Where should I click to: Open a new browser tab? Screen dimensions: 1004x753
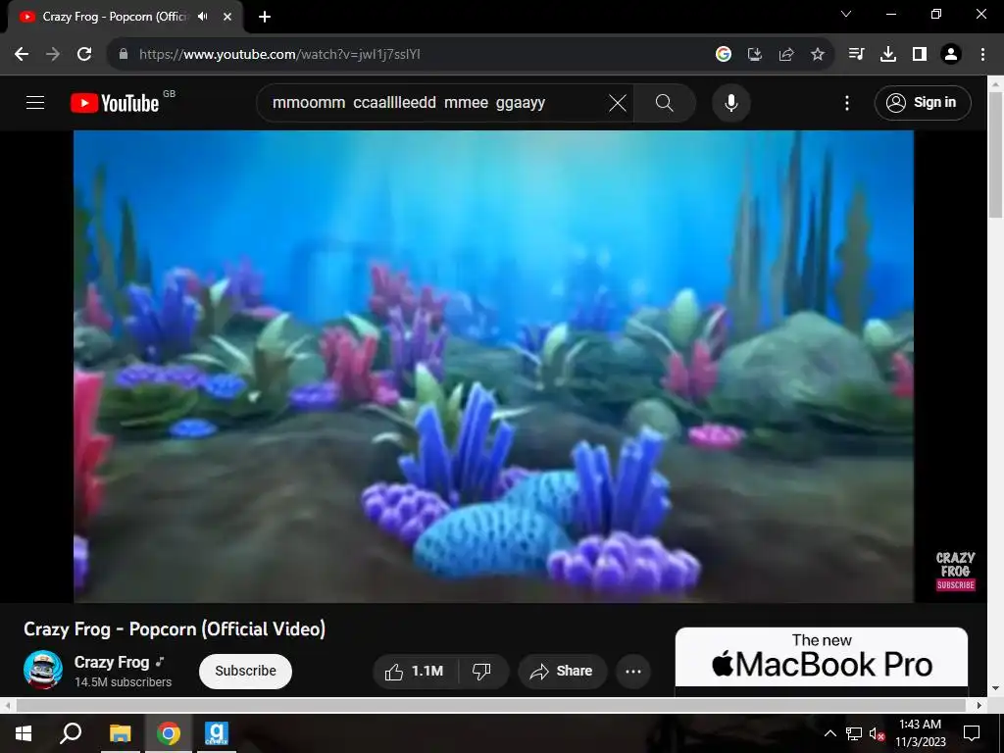[x=265, y=17]
